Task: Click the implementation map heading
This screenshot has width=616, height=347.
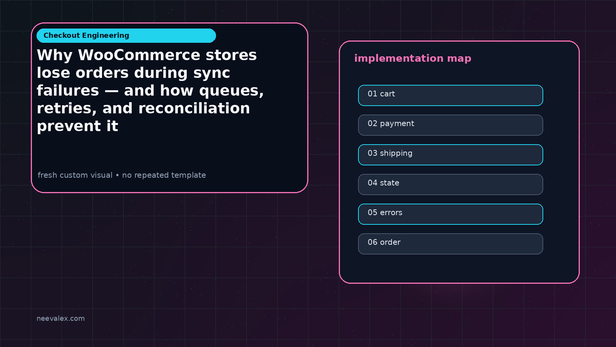Action: 413,59
